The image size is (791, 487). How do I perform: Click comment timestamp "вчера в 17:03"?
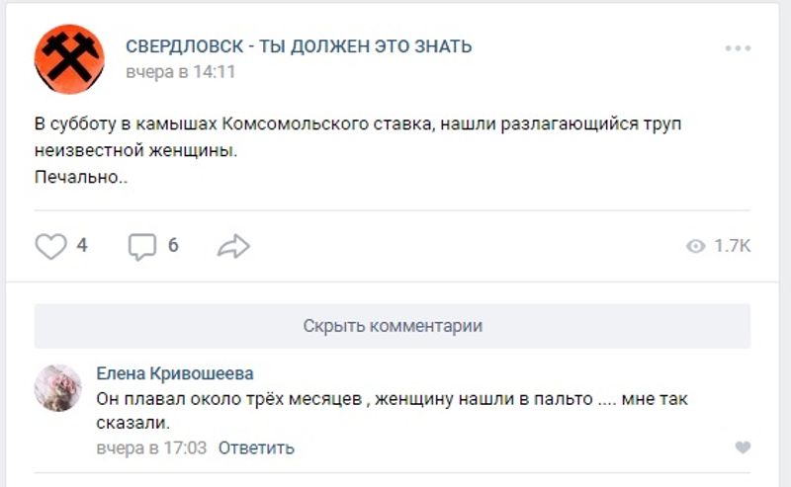[151, 447]
